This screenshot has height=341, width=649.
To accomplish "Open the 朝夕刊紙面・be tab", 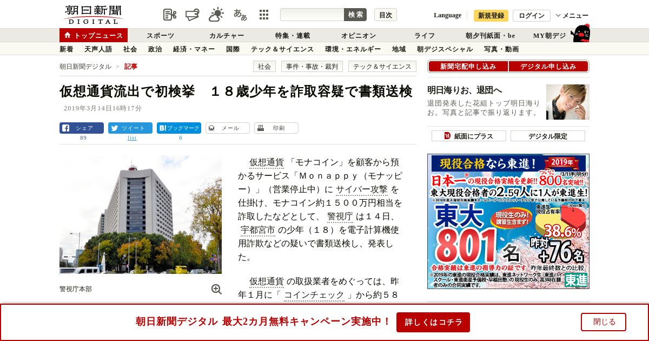I will pos(491,36).
